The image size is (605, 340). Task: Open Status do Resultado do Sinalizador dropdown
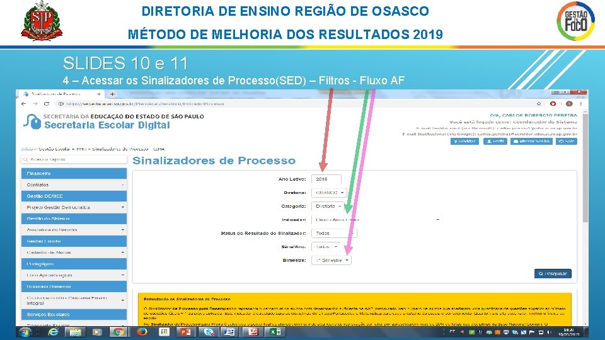[x=334, y=233]
